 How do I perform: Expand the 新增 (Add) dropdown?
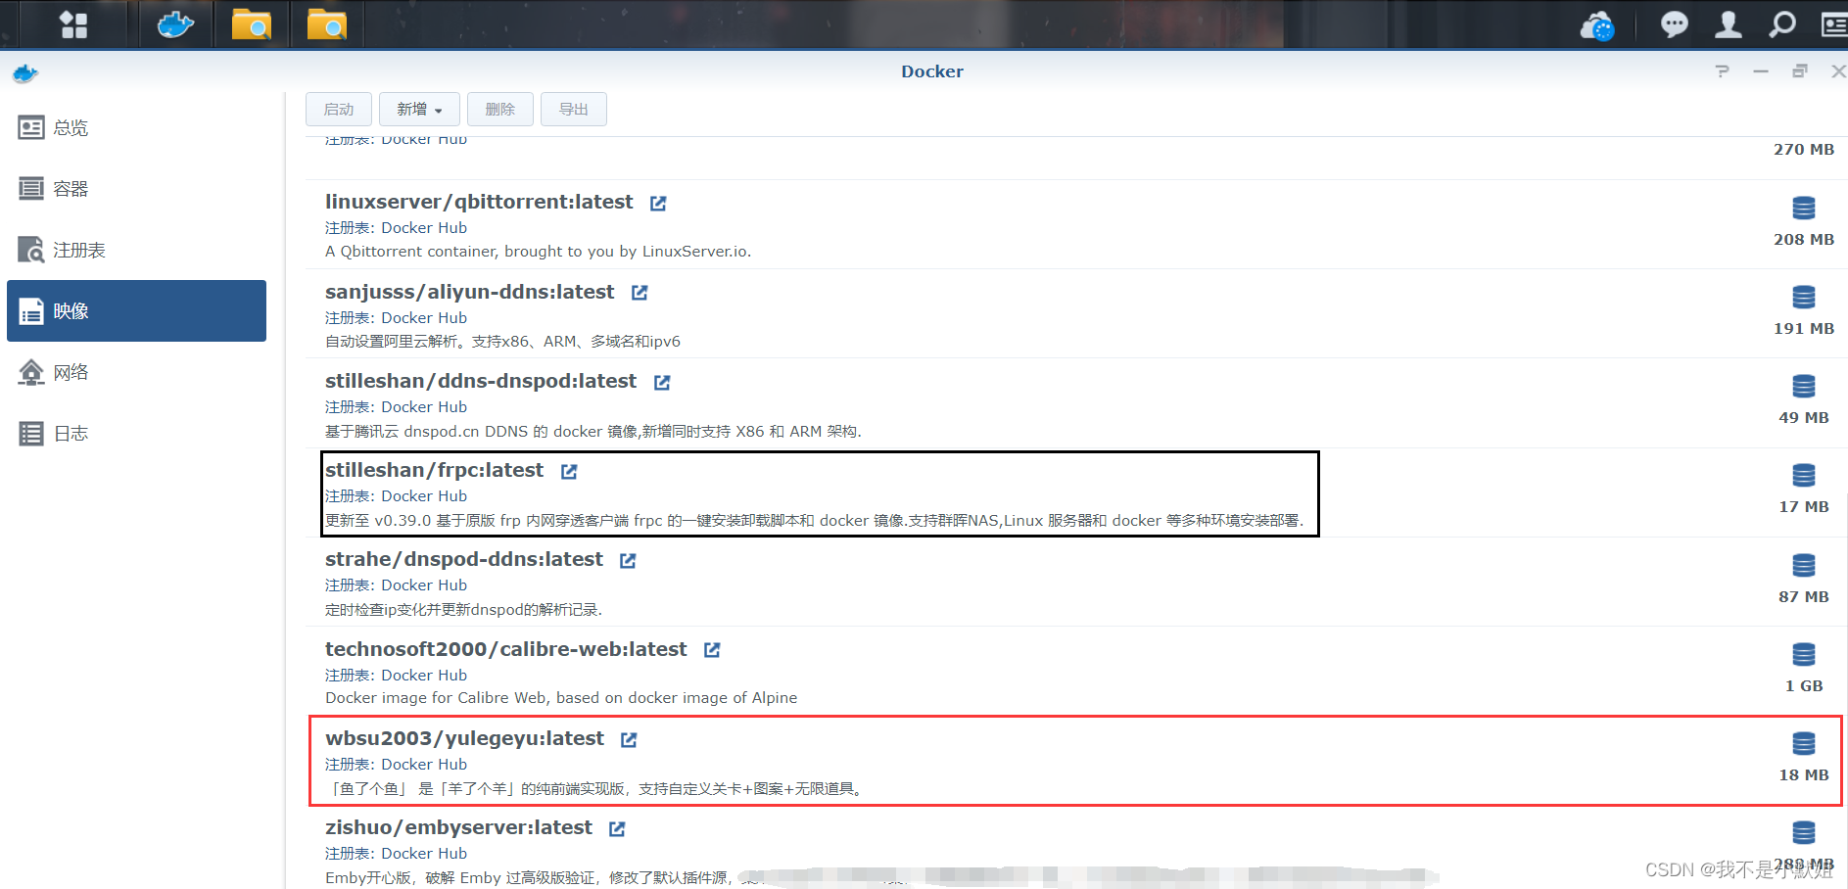[x=419, y=109]
